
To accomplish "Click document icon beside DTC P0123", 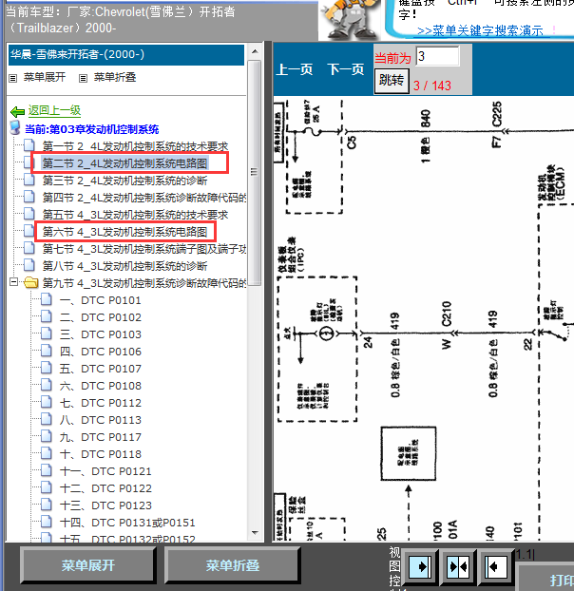I will click(47, 505).
